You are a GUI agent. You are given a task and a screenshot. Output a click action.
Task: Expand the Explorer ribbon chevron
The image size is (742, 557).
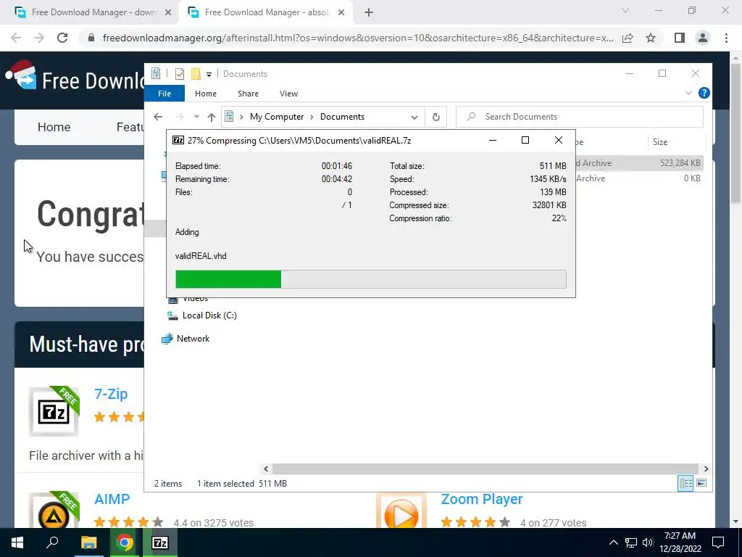click(688, 94)
